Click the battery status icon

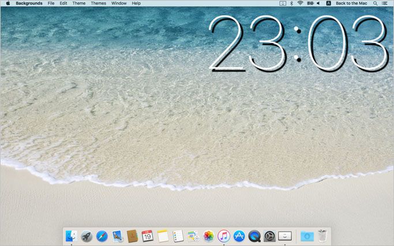[x=310, y=3]
